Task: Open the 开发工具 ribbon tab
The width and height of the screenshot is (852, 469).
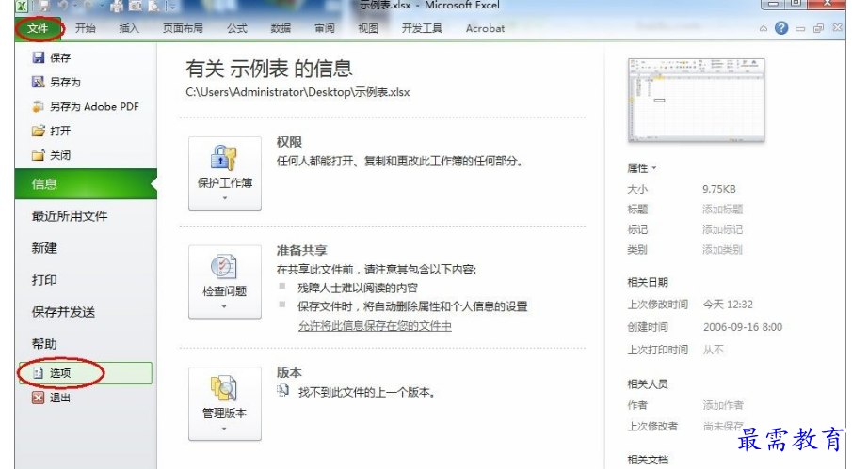Action: pos(422,28)
